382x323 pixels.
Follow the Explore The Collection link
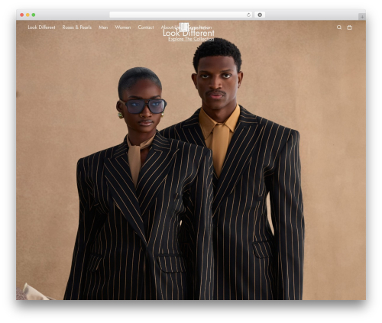191,39
